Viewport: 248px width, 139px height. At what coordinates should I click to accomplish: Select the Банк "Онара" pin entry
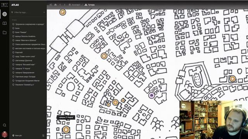(20, 32)
